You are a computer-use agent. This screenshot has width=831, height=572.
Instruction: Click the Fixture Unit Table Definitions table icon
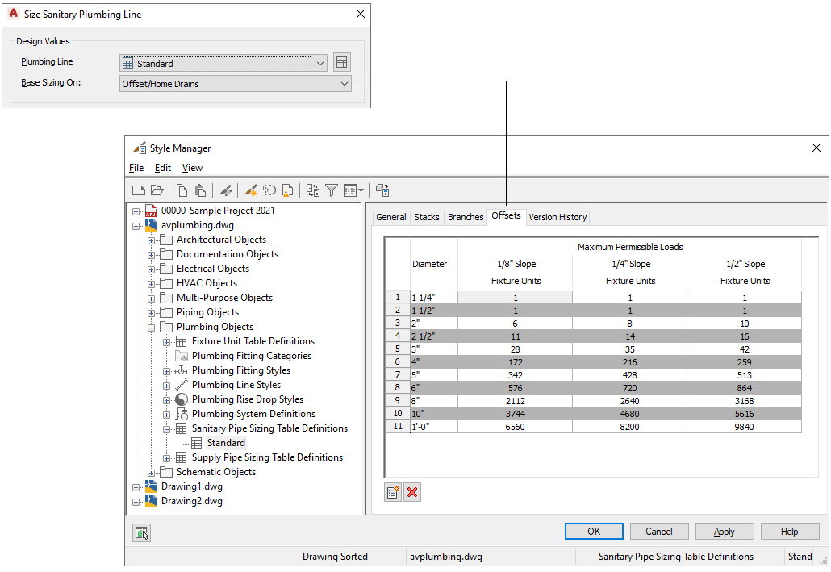(182, 341)
